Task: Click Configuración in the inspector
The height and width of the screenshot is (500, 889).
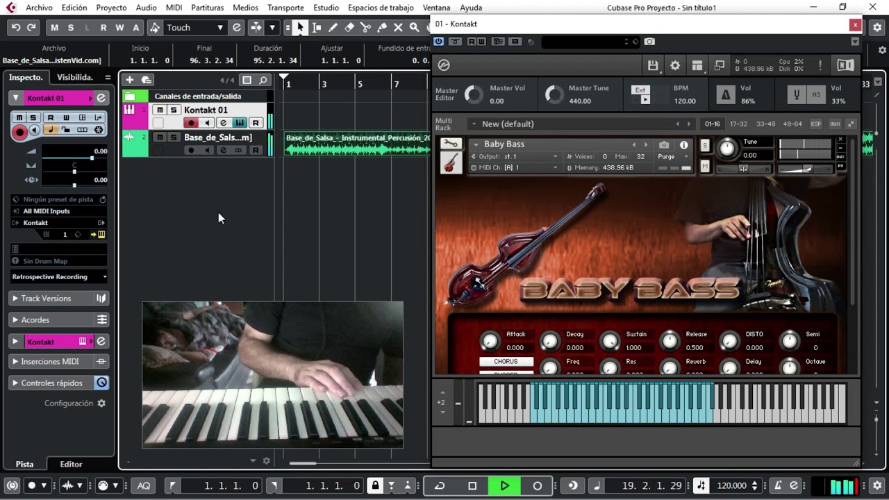Action: point(75,403)
